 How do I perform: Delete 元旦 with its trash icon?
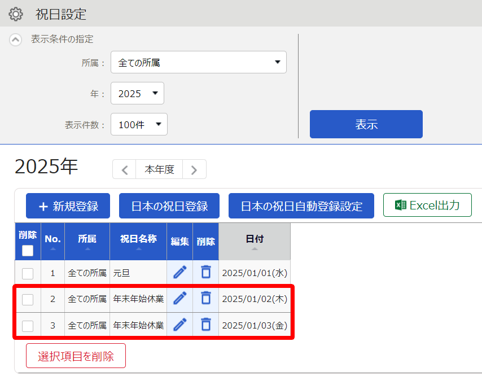coord(206,272)
